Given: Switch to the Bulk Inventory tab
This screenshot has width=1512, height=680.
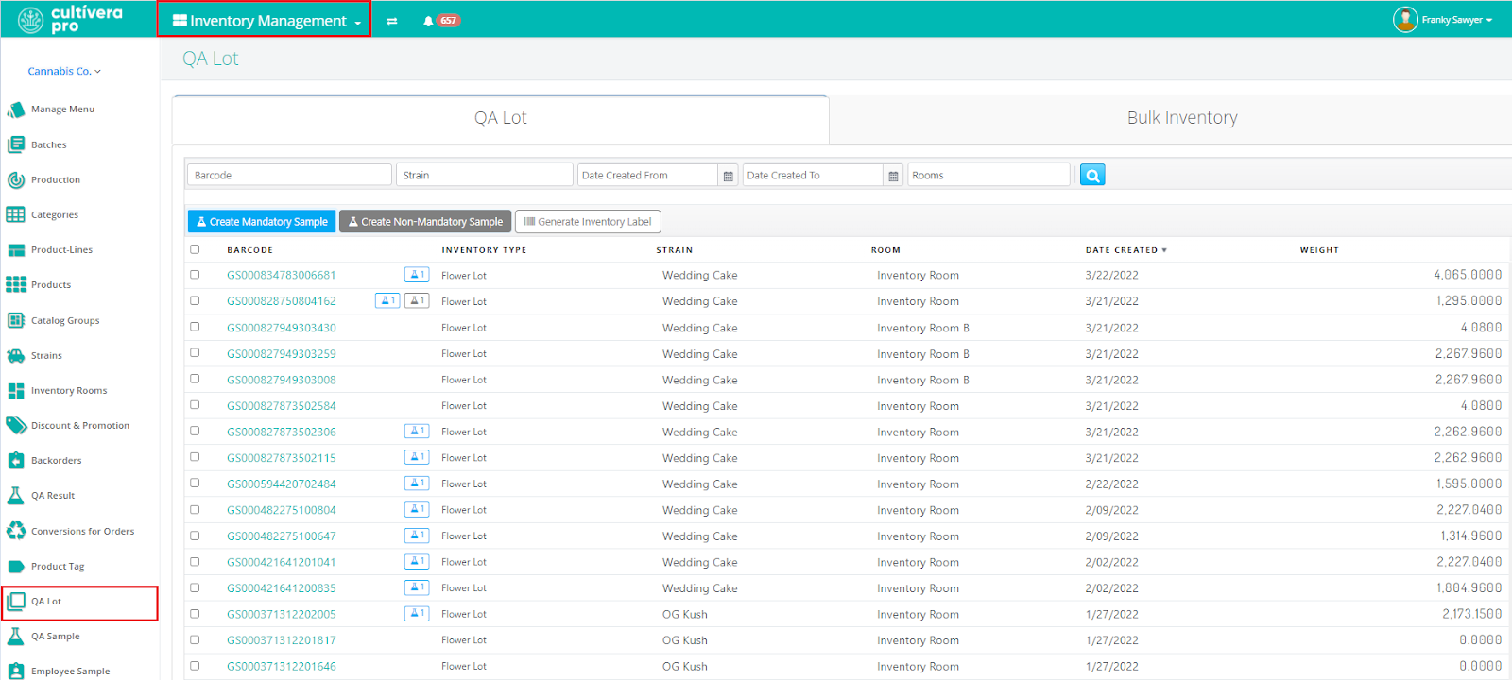Looking at the screenshot, I should [x=1182, y=119].
